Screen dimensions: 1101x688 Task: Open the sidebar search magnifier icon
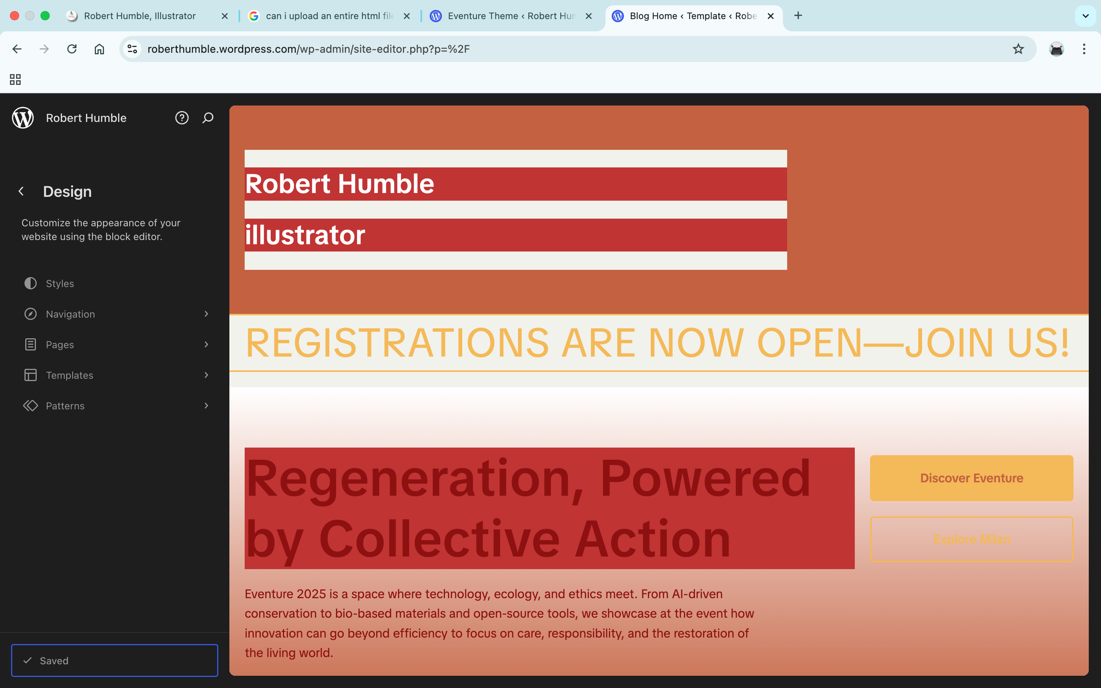pyautogui.click(x=208, y=118)
